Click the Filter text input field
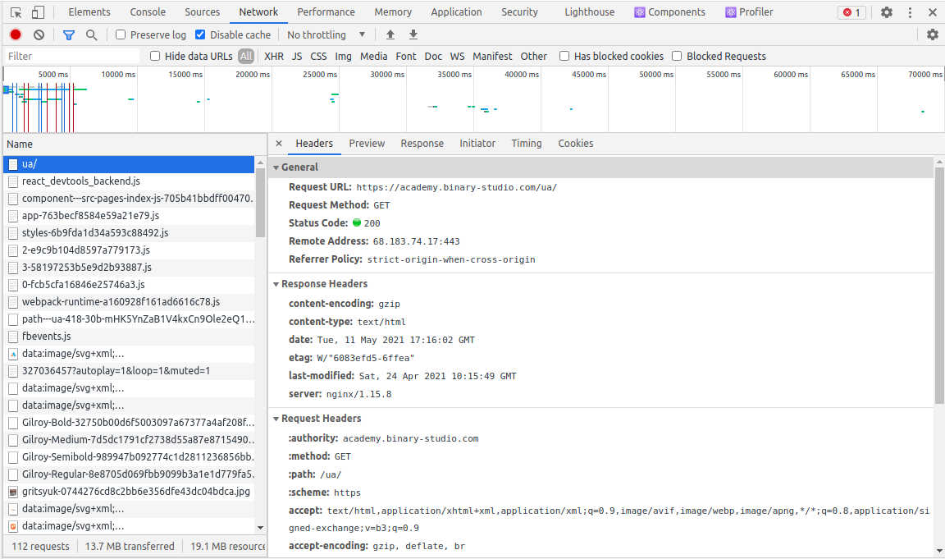945x559 pixels. click(x=71, y=56)
